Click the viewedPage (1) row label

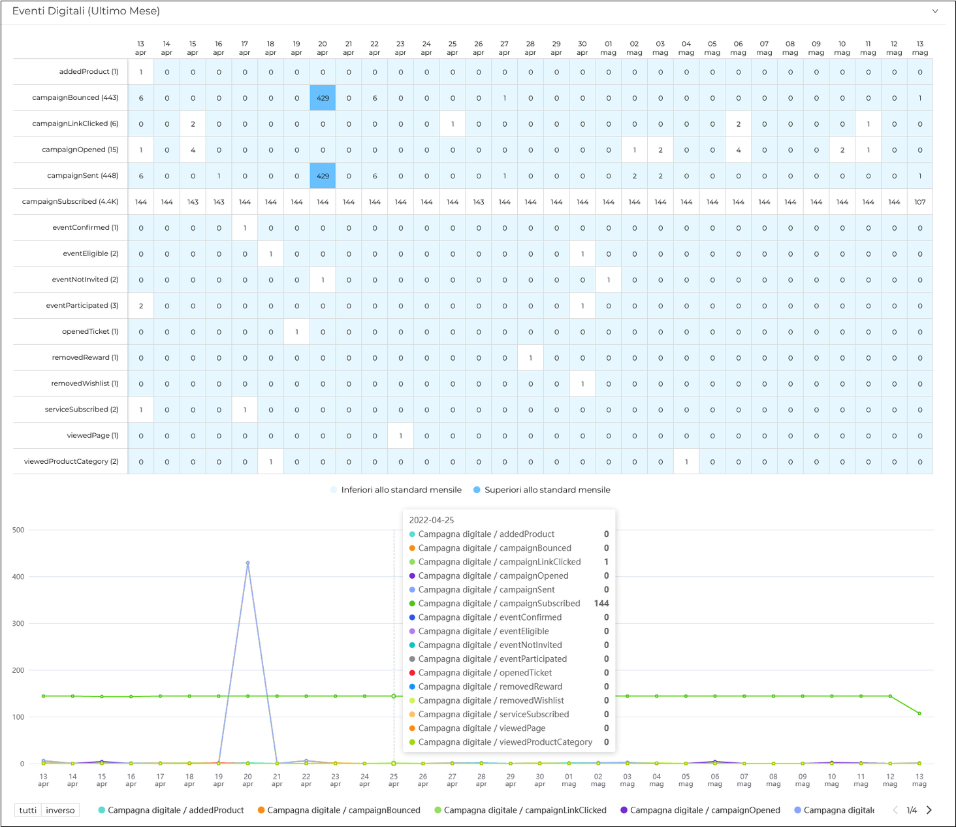(x=93, y=436)
